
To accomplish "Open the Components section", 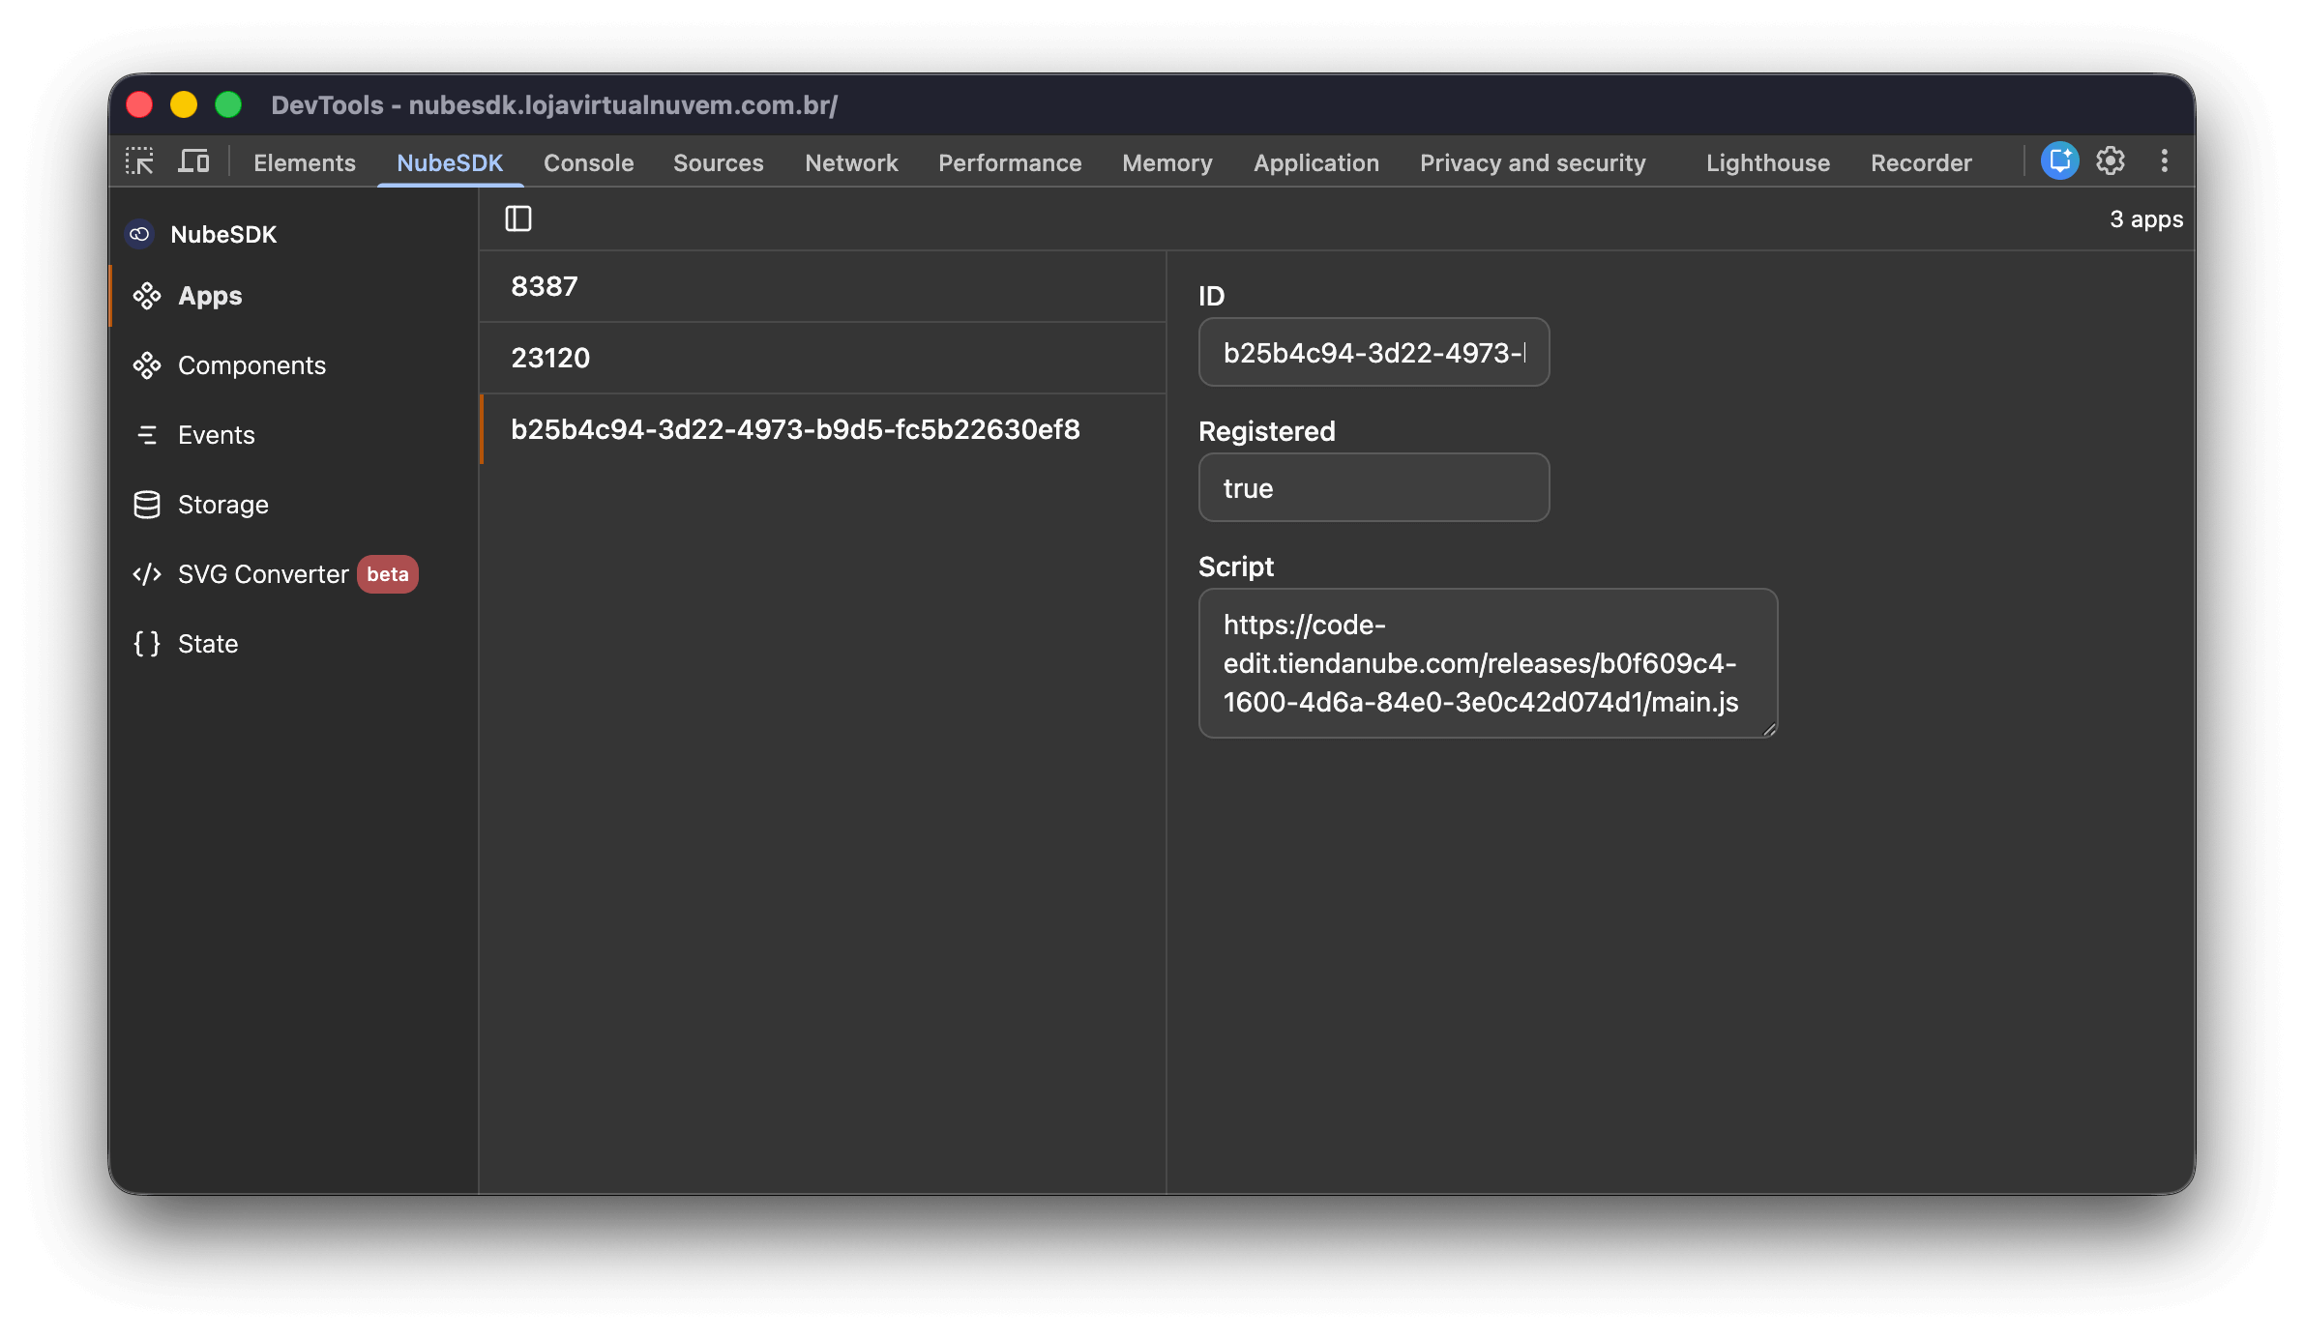I will click(251, 364).
